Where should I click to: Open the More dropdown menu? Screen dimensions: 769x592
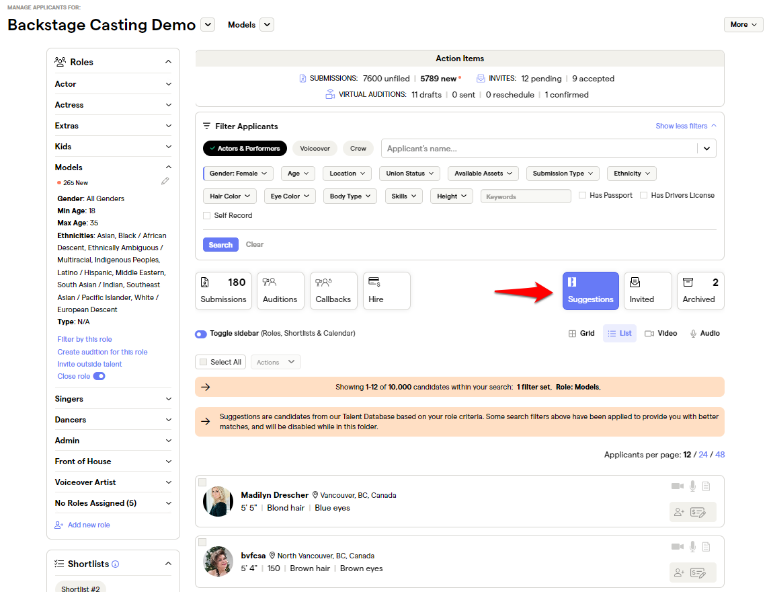click(743, 24)
